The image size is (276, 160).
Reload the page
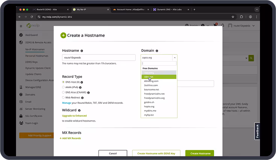click(32, 17)
